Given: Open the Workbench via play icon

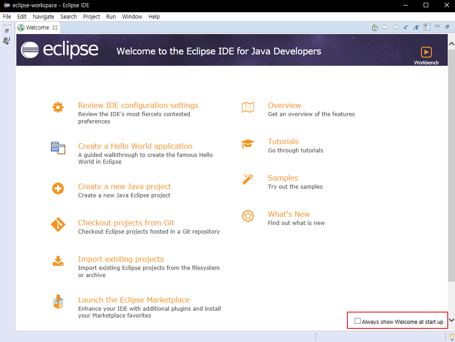Looking at the screenshot, I should pos(426,52).
